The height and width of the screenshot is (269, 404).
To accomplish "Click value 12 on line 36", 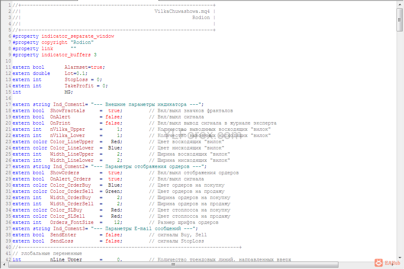I will tap(117, 223).
